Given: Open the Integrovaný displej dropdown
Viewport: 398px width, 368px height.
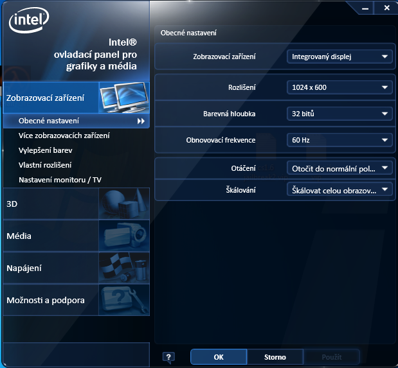Looking at the screenshot, I should tap(339, 57).
